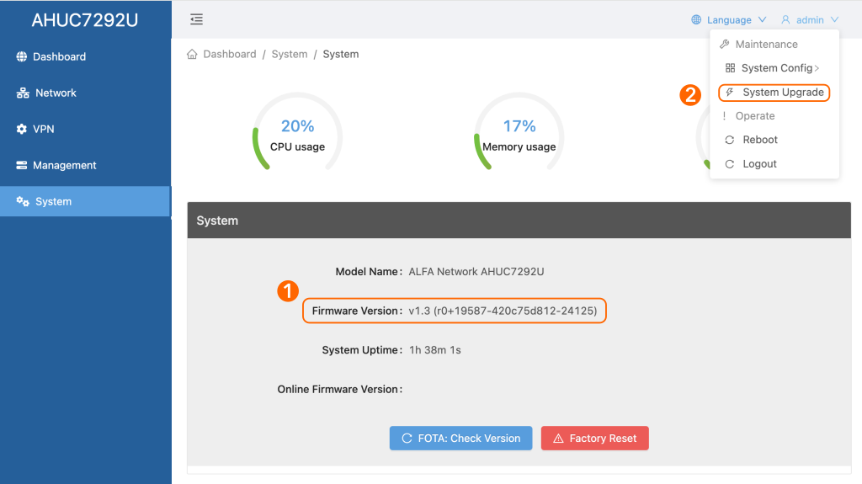Click the Factory Reset button
The image size is (862, 484).
click(595, 439)
